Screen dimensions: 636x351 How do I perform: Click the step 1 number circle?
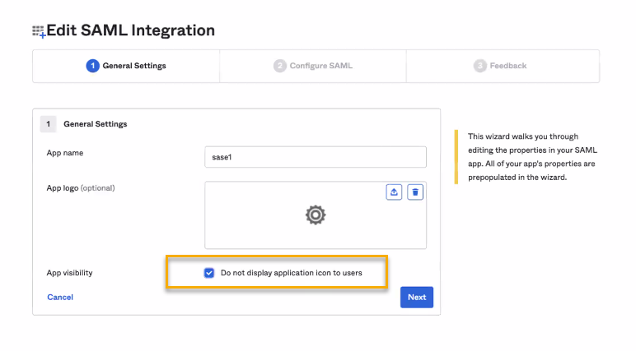[92, 66]
